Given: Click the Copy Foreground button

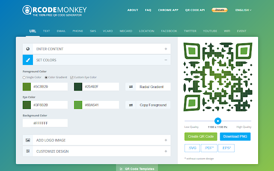Looking at the screenshot, I should [153, 105].
